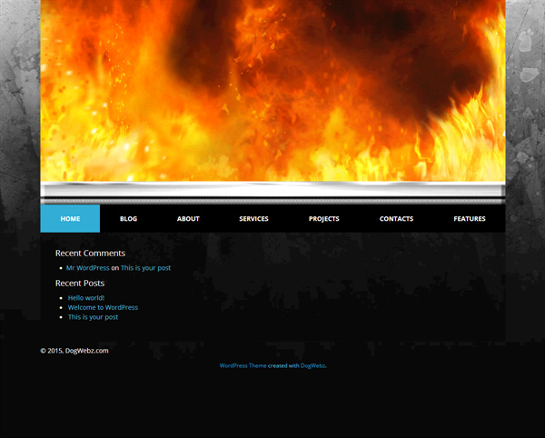Open the Contacts page
Image resolution: width=545 pixels, height=438 pixels.
pos(396,219)
